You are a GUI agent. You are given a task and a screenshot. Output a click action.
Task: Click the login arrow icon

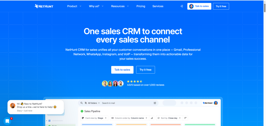tap(182, 6)
